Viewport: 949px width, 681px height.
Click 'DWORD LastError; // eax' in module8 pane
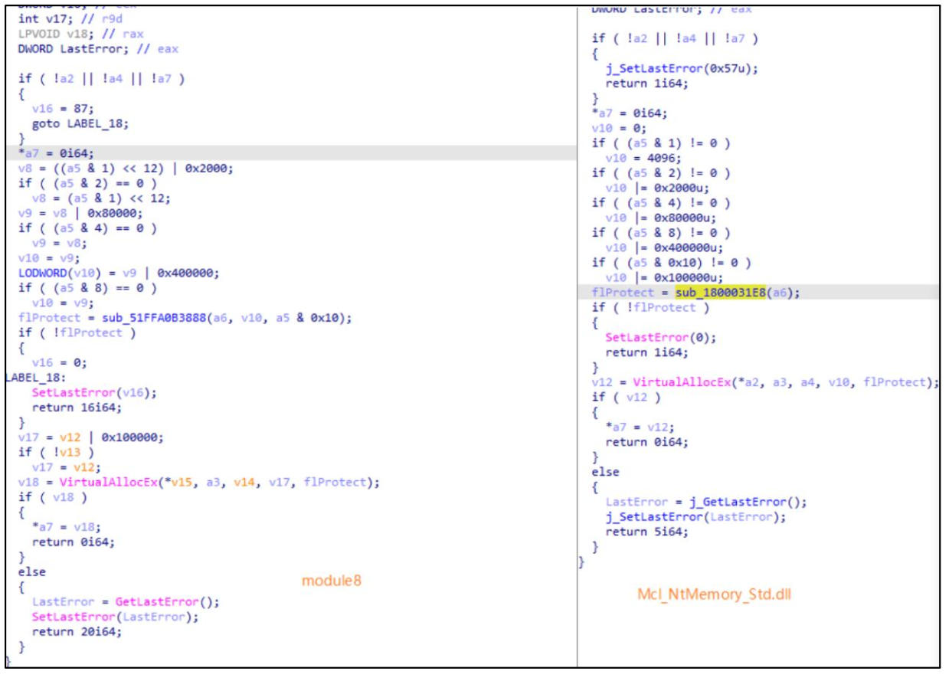coord(98,49)
